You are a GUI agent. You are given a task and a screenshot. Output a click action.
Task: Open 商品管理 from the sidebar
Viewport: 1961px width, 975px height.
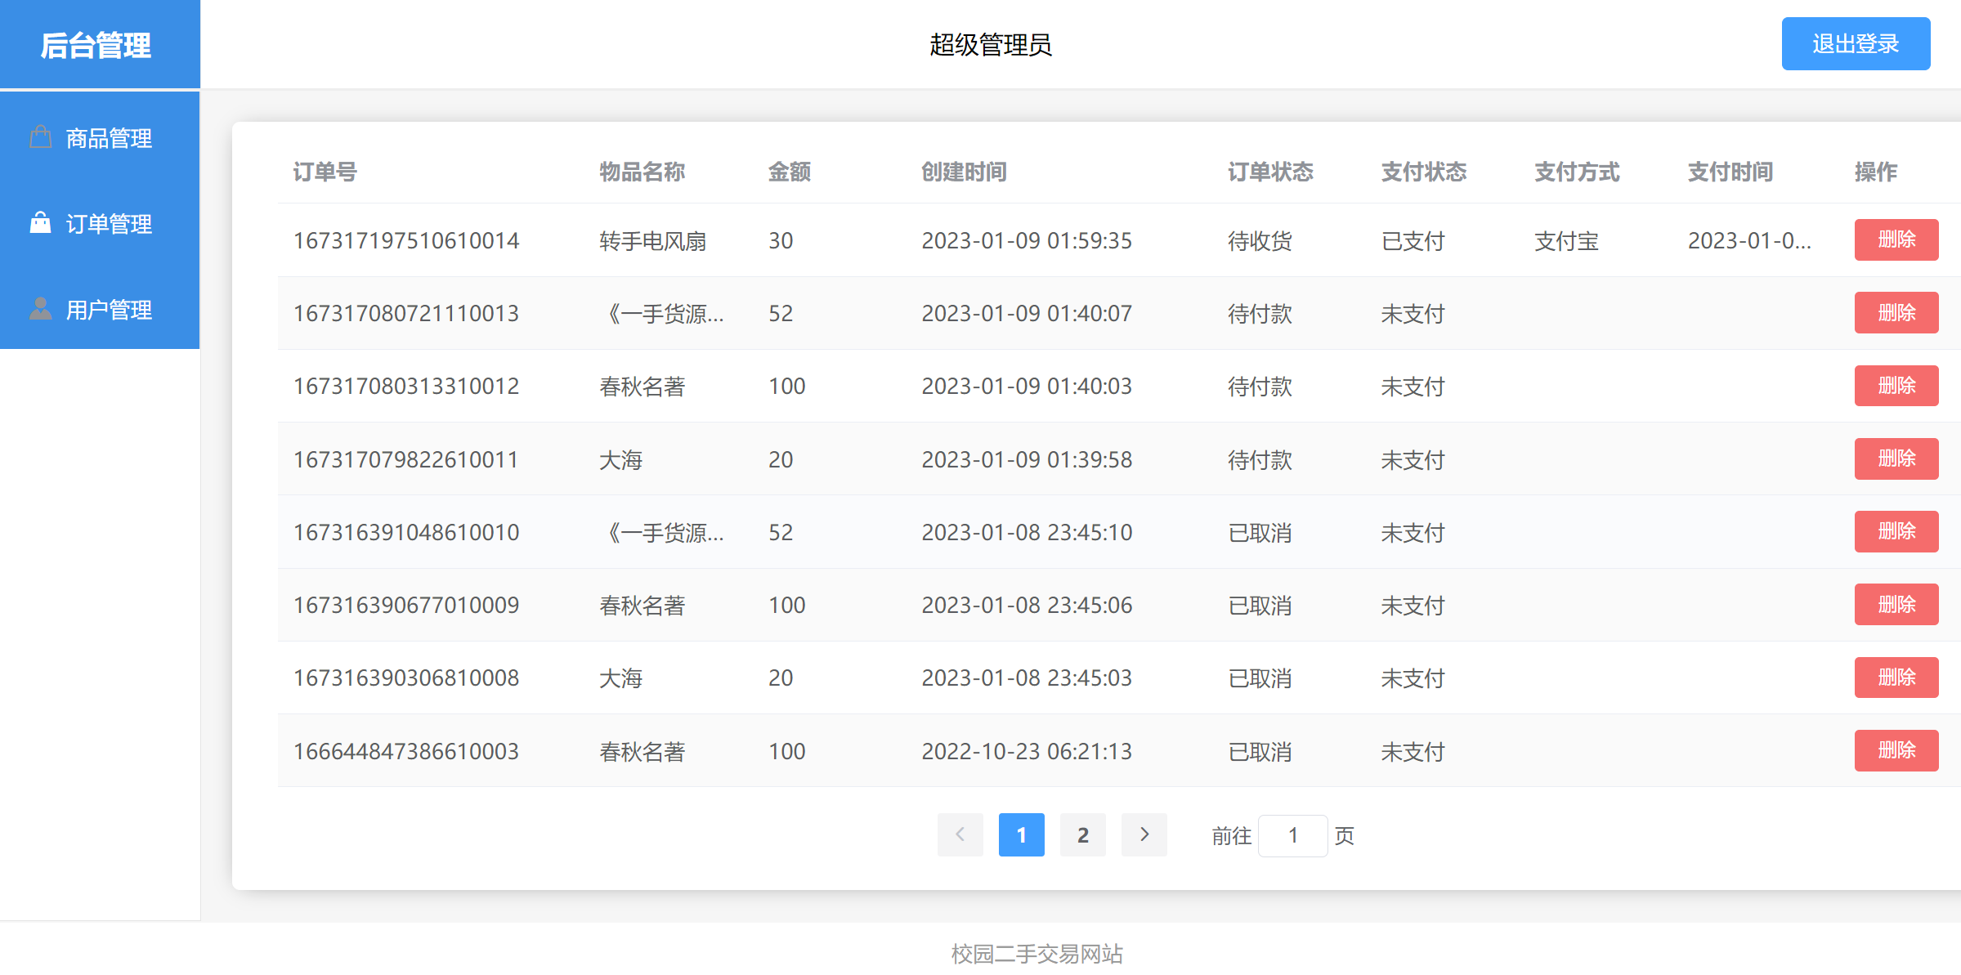tap(109, 137)
